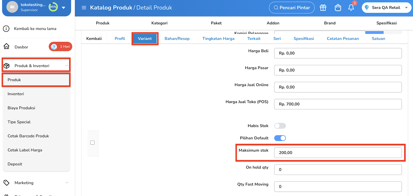This screenshot has height=196, width=413.
Task: Open the top Spesifikasi menu
Action: pos(387,23)
